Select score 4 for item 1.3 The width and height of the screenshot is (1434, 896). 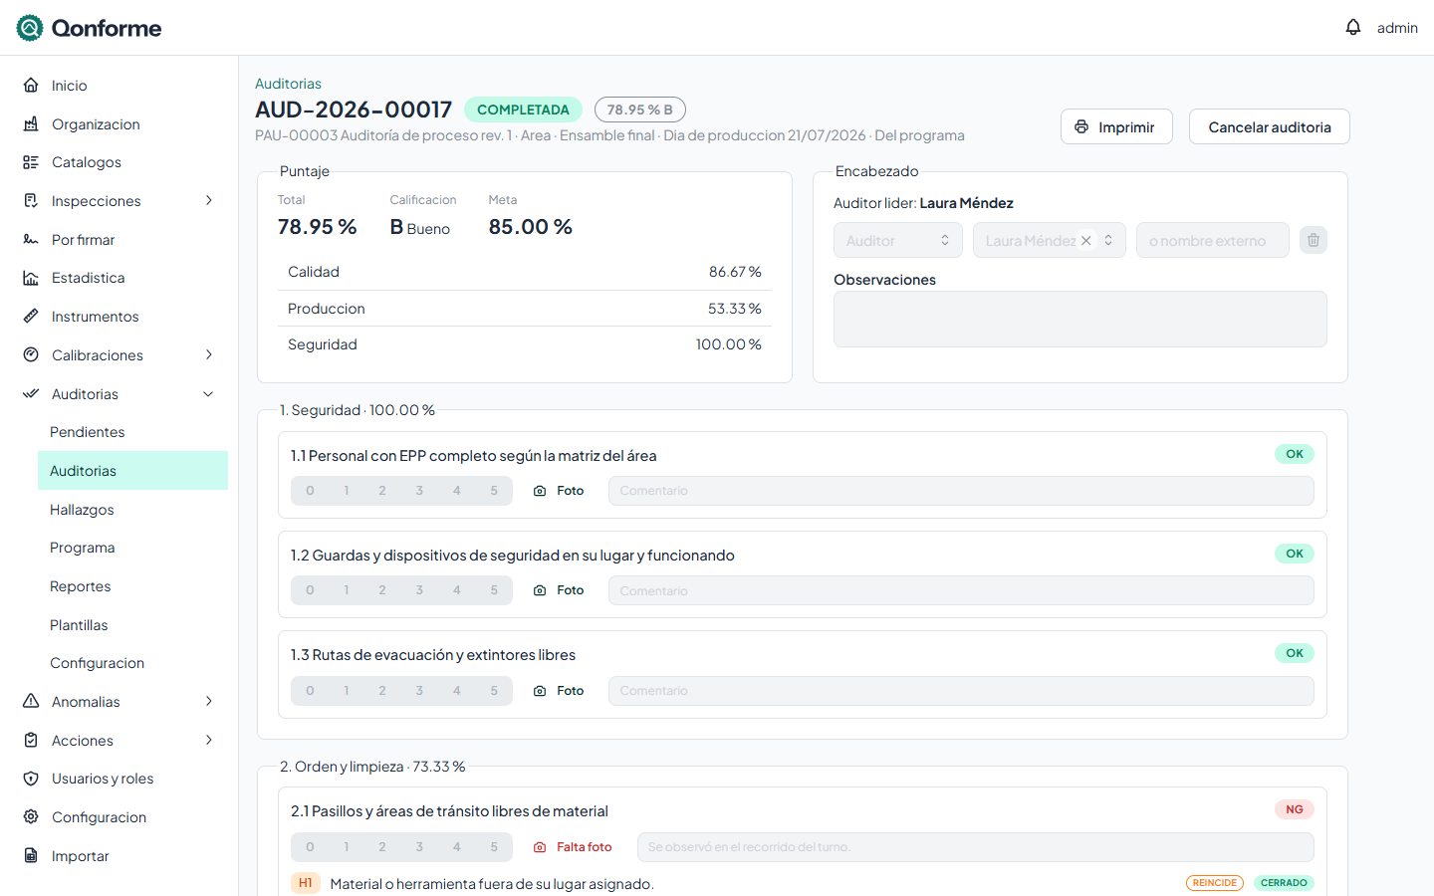tap(457, 691)
